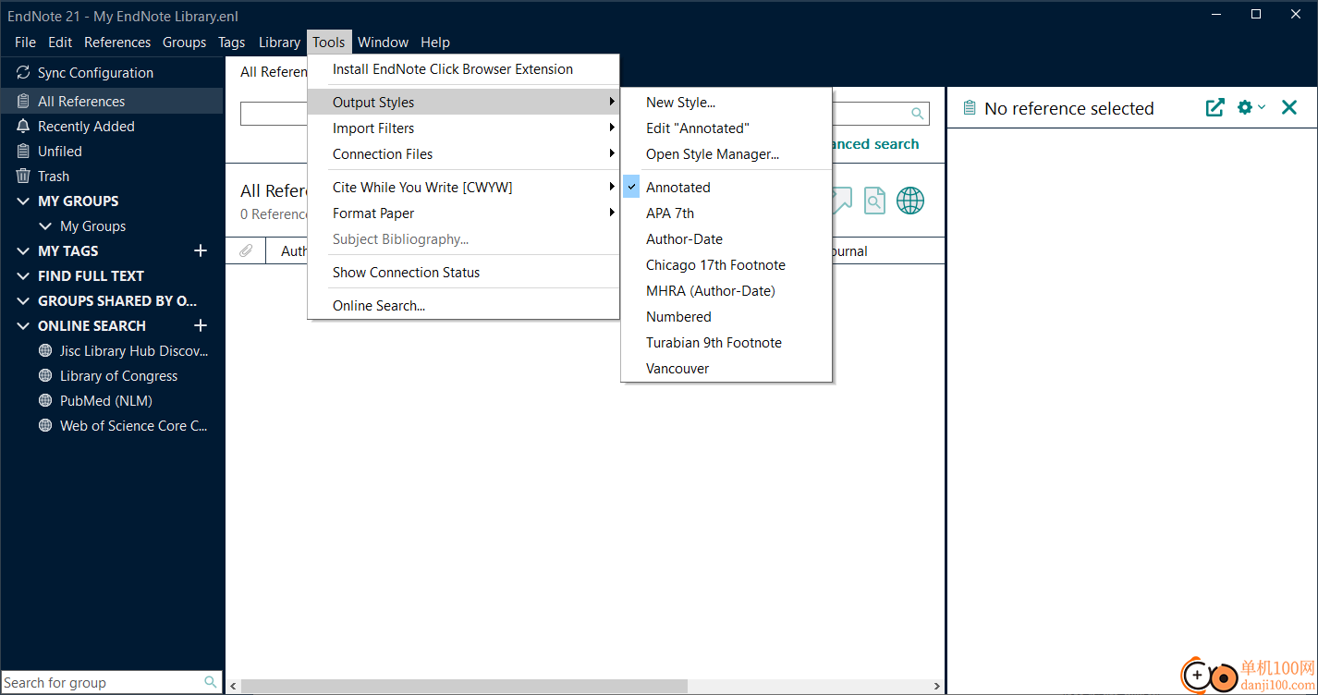Image resolution: width=1318 pixels, height=695 pixels.
Task: Open the Library menu
Action: coord(279,43)
